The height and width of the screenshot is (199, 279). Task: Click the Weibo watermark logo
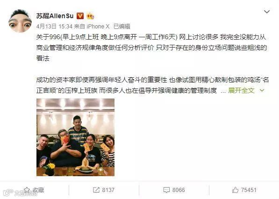coord(20,193)
